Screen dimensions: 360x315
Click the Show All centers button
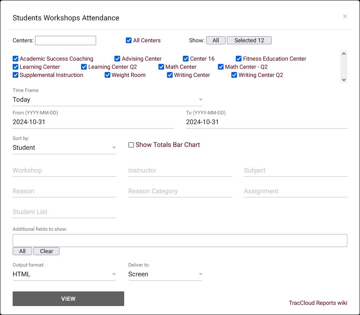point(215,40)
